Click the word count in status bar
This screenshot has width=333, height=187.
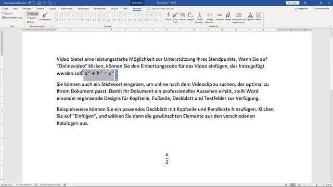[x=23, y=185]
